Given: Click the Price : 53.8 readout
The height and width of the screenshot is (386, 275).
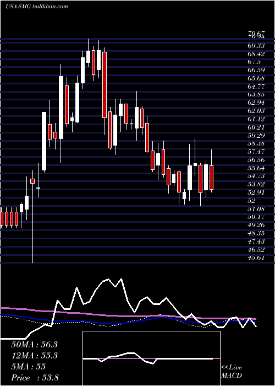Looking at the screenshot, I should pos(35,378).
